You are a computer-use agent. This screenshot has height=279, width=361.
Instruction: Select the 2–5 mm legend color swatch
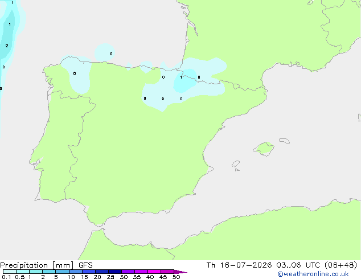(49, 272)
